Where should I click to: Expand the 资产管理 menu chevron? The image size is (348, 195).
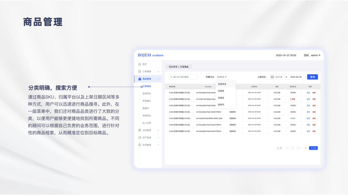click(x=159, y=137)
